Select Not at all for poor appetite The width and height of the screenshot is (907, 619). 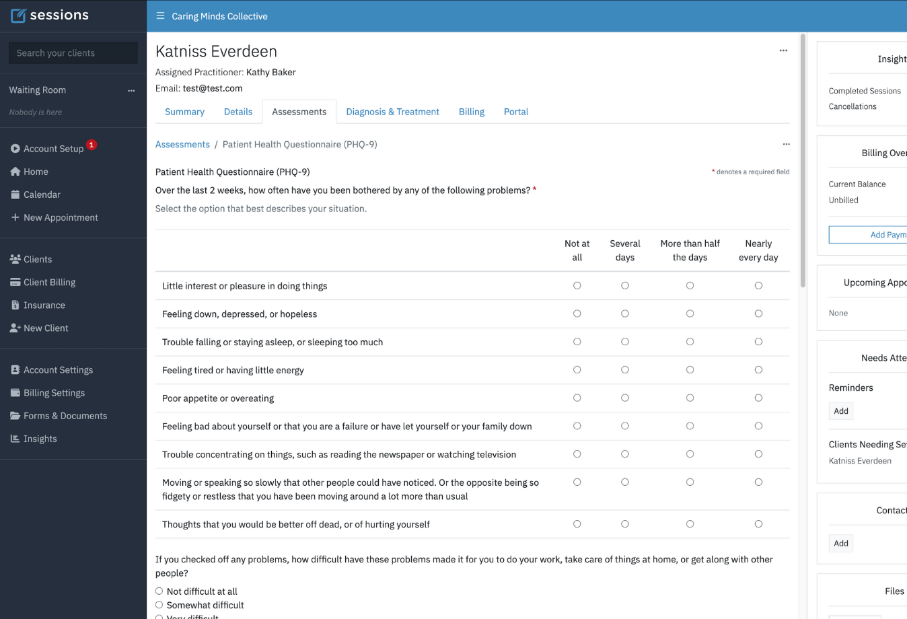(577, 398)
